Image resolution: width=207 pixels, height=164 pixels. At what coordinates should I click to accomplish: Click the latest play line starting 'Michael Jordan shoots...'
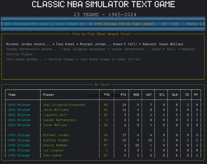pyautogui.click(x=94, y=44)
